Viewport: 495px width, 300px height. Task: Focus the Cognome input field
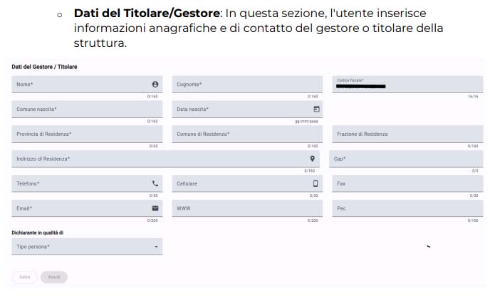[x=247, y=85]
